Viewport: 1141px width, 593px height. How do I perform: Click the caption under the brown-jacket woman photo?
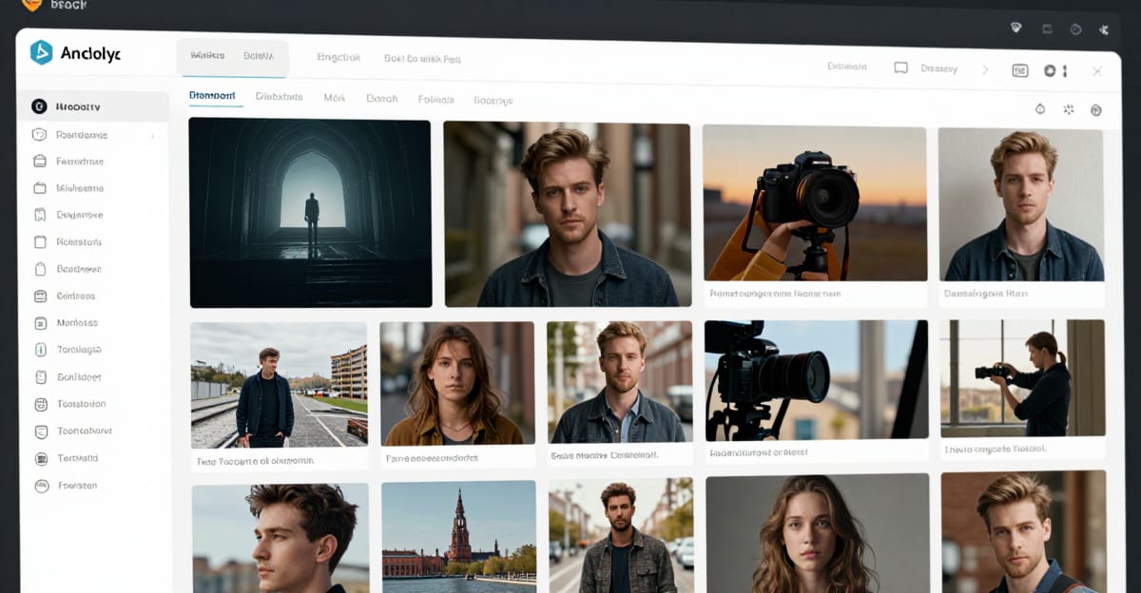click(x=432, y=458)
